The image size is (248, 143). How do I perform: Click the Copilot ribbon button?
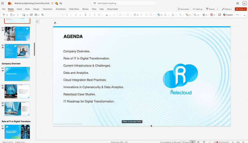coord(228,15)
